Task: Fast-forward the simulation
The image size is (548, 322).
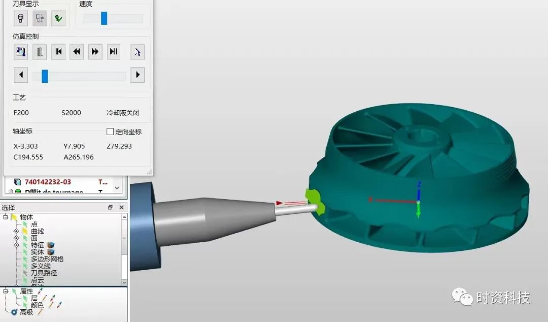Action: 95,52
